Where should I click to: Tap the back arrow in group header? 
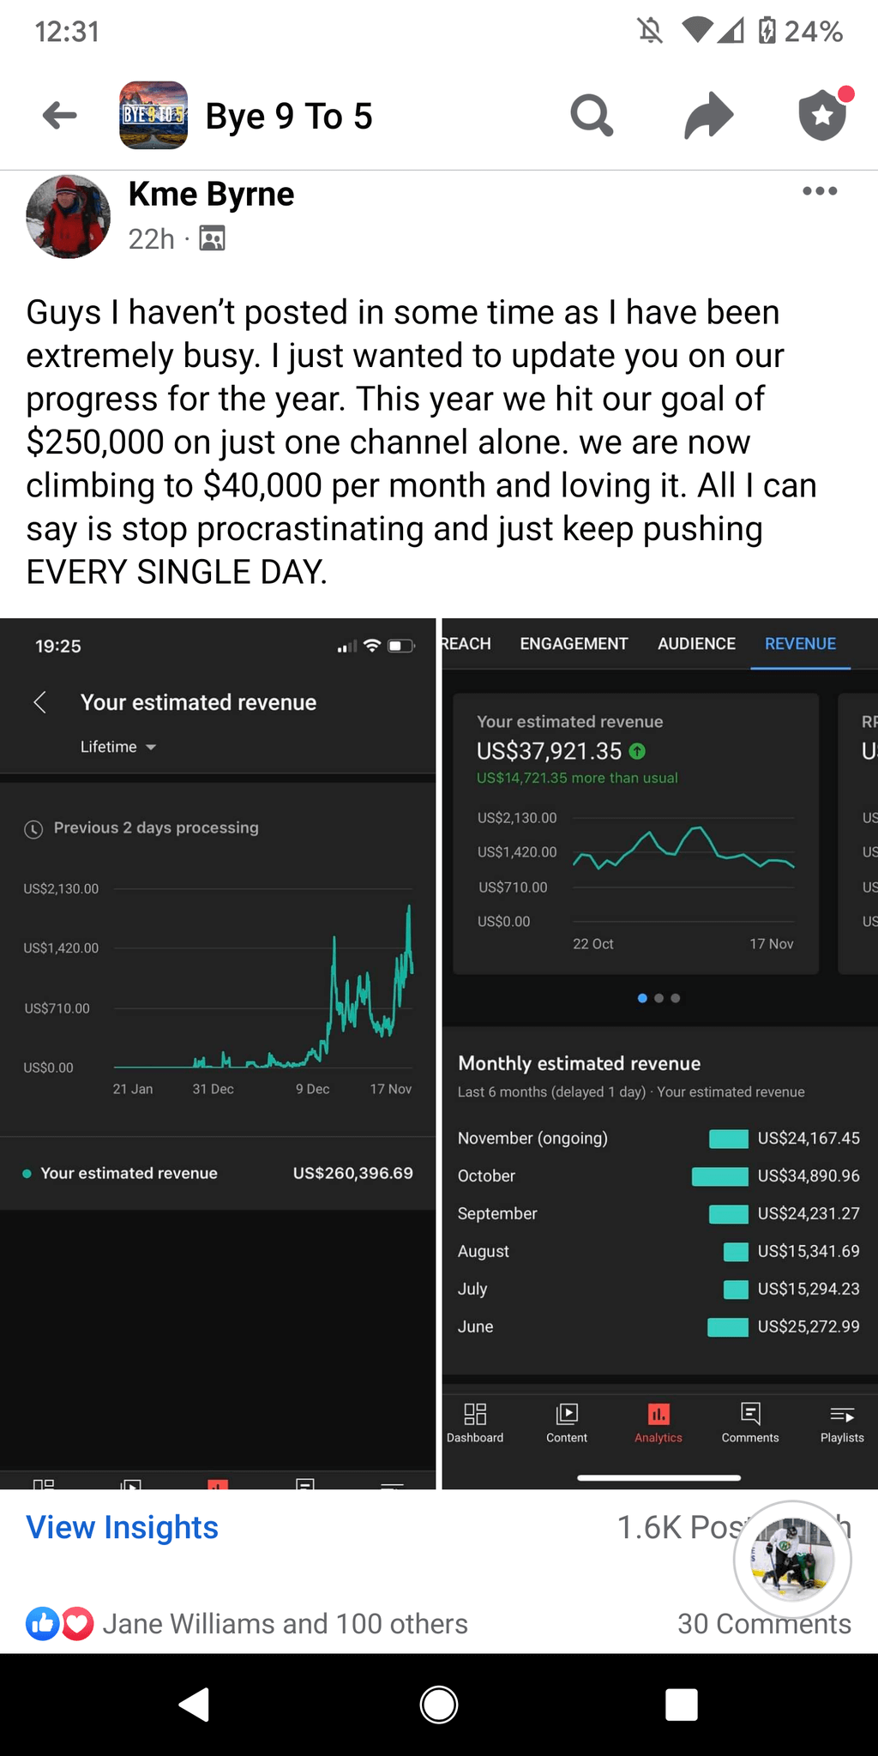click(x=60, y=115)
